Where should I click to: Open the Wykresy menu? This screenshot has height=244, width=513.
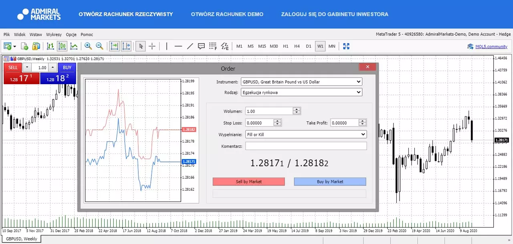click(x=54, y=34)
